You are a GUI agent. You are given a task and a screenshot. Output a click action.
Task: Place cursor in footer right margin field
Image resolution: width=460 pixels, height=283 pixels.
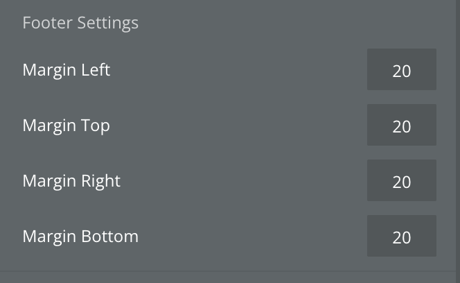click(402, 181)
